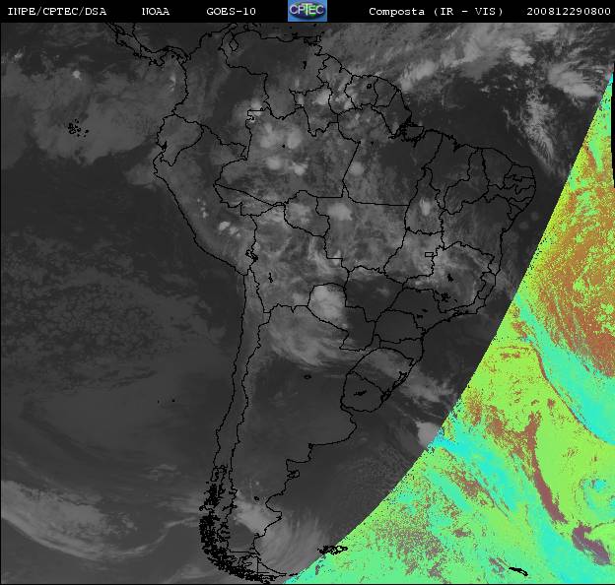
Task: Click the NOAA label in the header
Action: tap(156, 12)
